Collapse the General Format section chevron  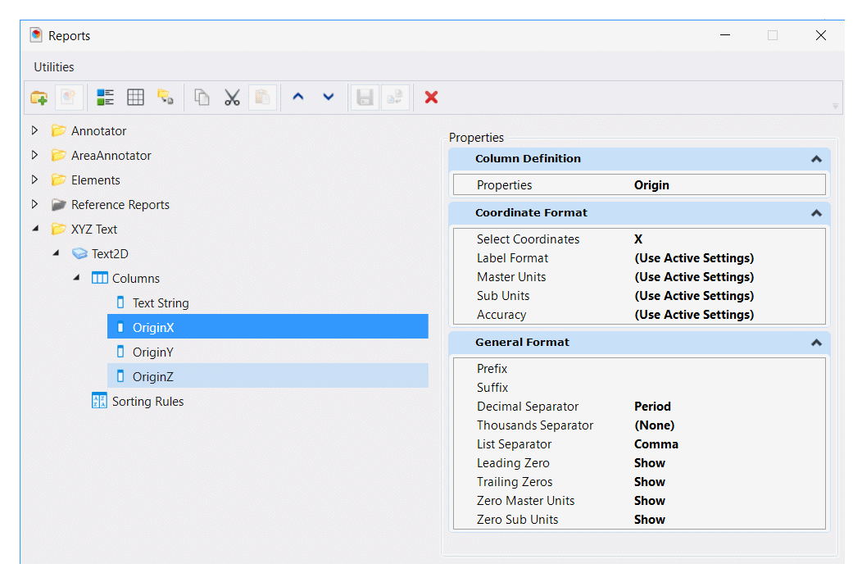coord(816,343)
